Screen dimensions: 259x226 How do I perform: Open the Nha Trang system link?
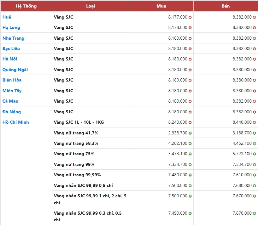click(x=13, y=38)
